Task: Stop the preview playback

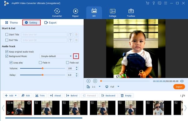Action: click(95, 81)
